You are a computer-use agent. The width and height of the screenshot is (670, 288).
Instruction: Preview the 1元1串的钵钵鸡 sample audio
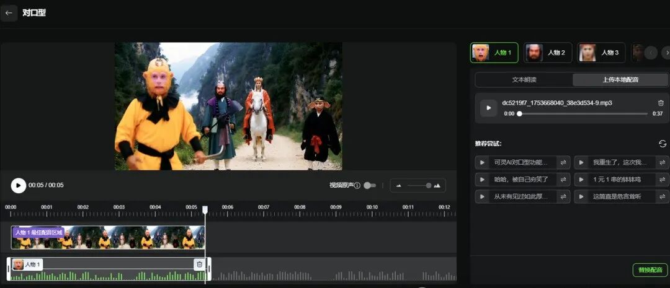pos(581,180)
